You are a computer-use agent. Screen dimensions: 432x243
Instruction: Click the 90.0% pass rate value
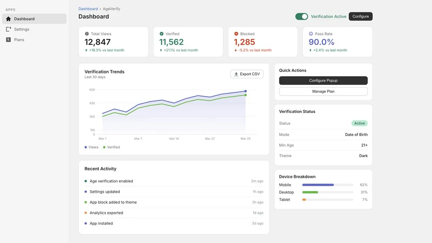321,42
